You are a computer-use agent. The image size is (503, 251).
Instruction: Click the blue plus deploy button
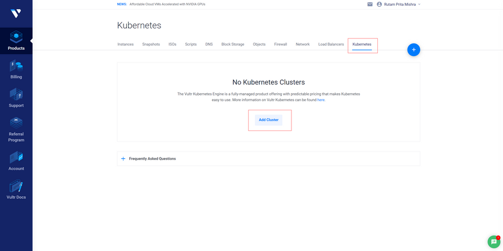(x=413, y=50)
